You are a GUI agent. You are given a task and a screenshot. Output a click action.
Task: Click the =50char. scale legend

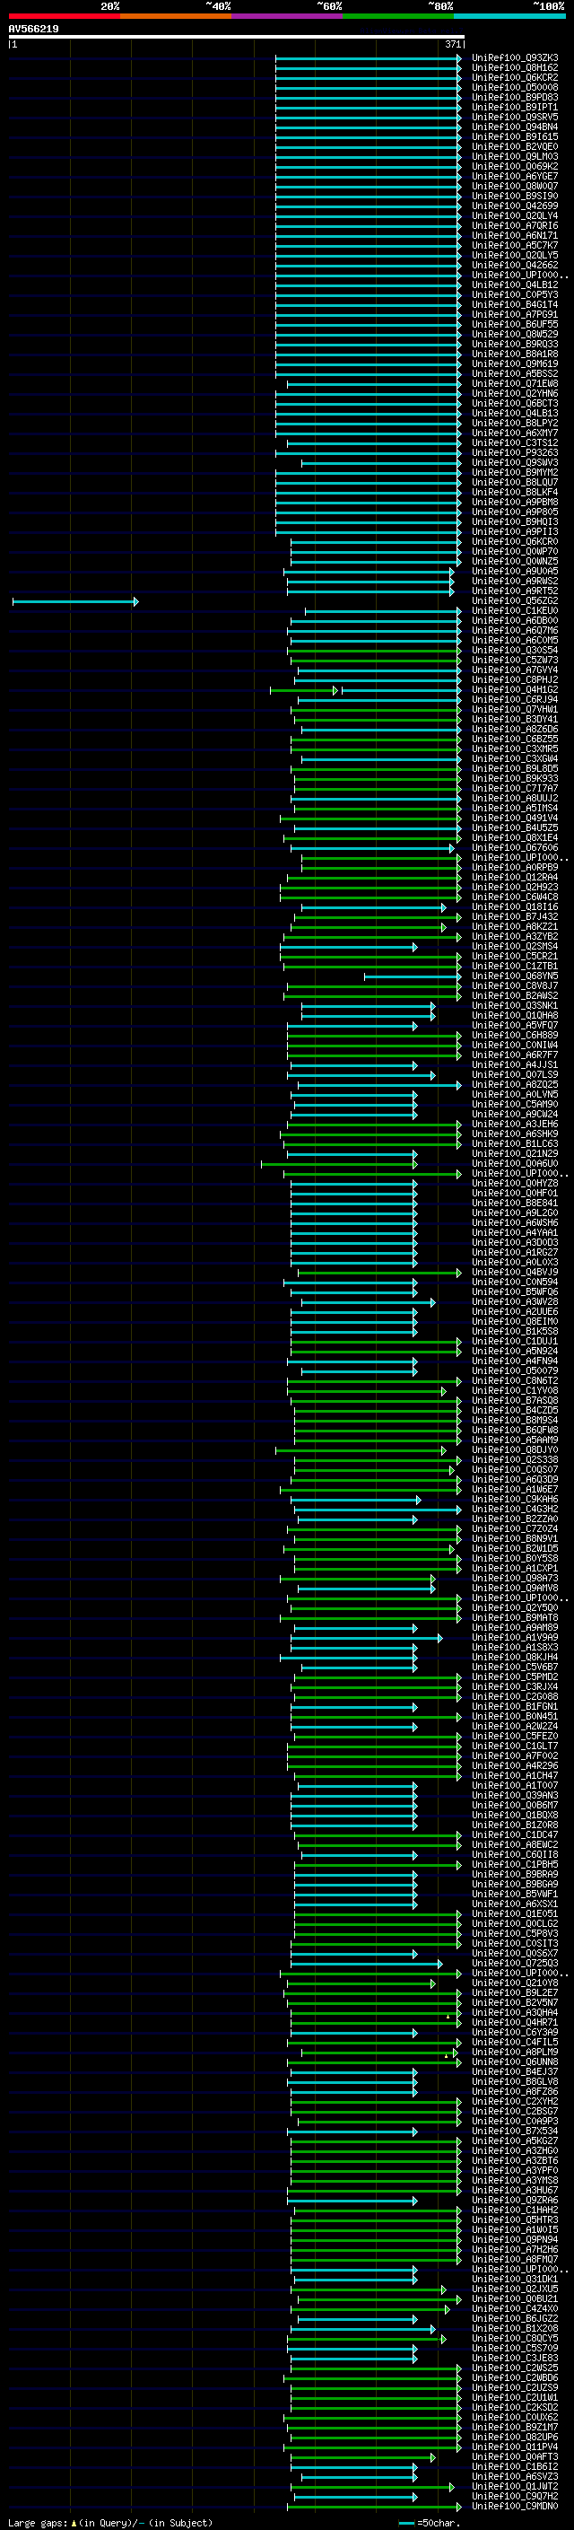[430, 2522]
